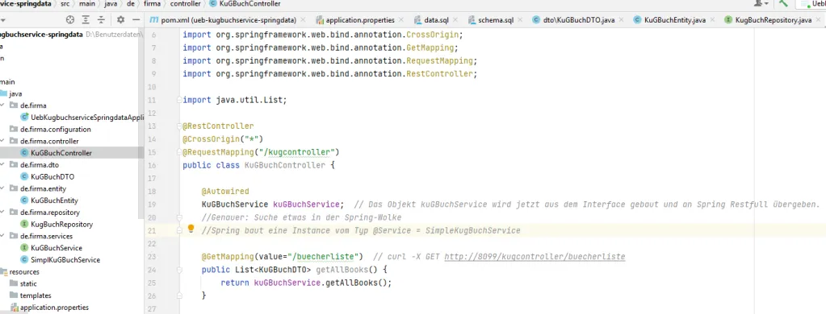Viewport: 826px width, 314px height.
Task: Click the @RestController annotation on line 13
Action: 218,126
